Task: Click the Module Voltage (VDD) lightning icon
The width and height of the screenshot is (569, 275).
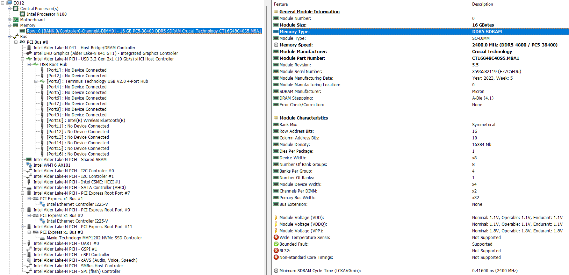Action: click(276, 217)
